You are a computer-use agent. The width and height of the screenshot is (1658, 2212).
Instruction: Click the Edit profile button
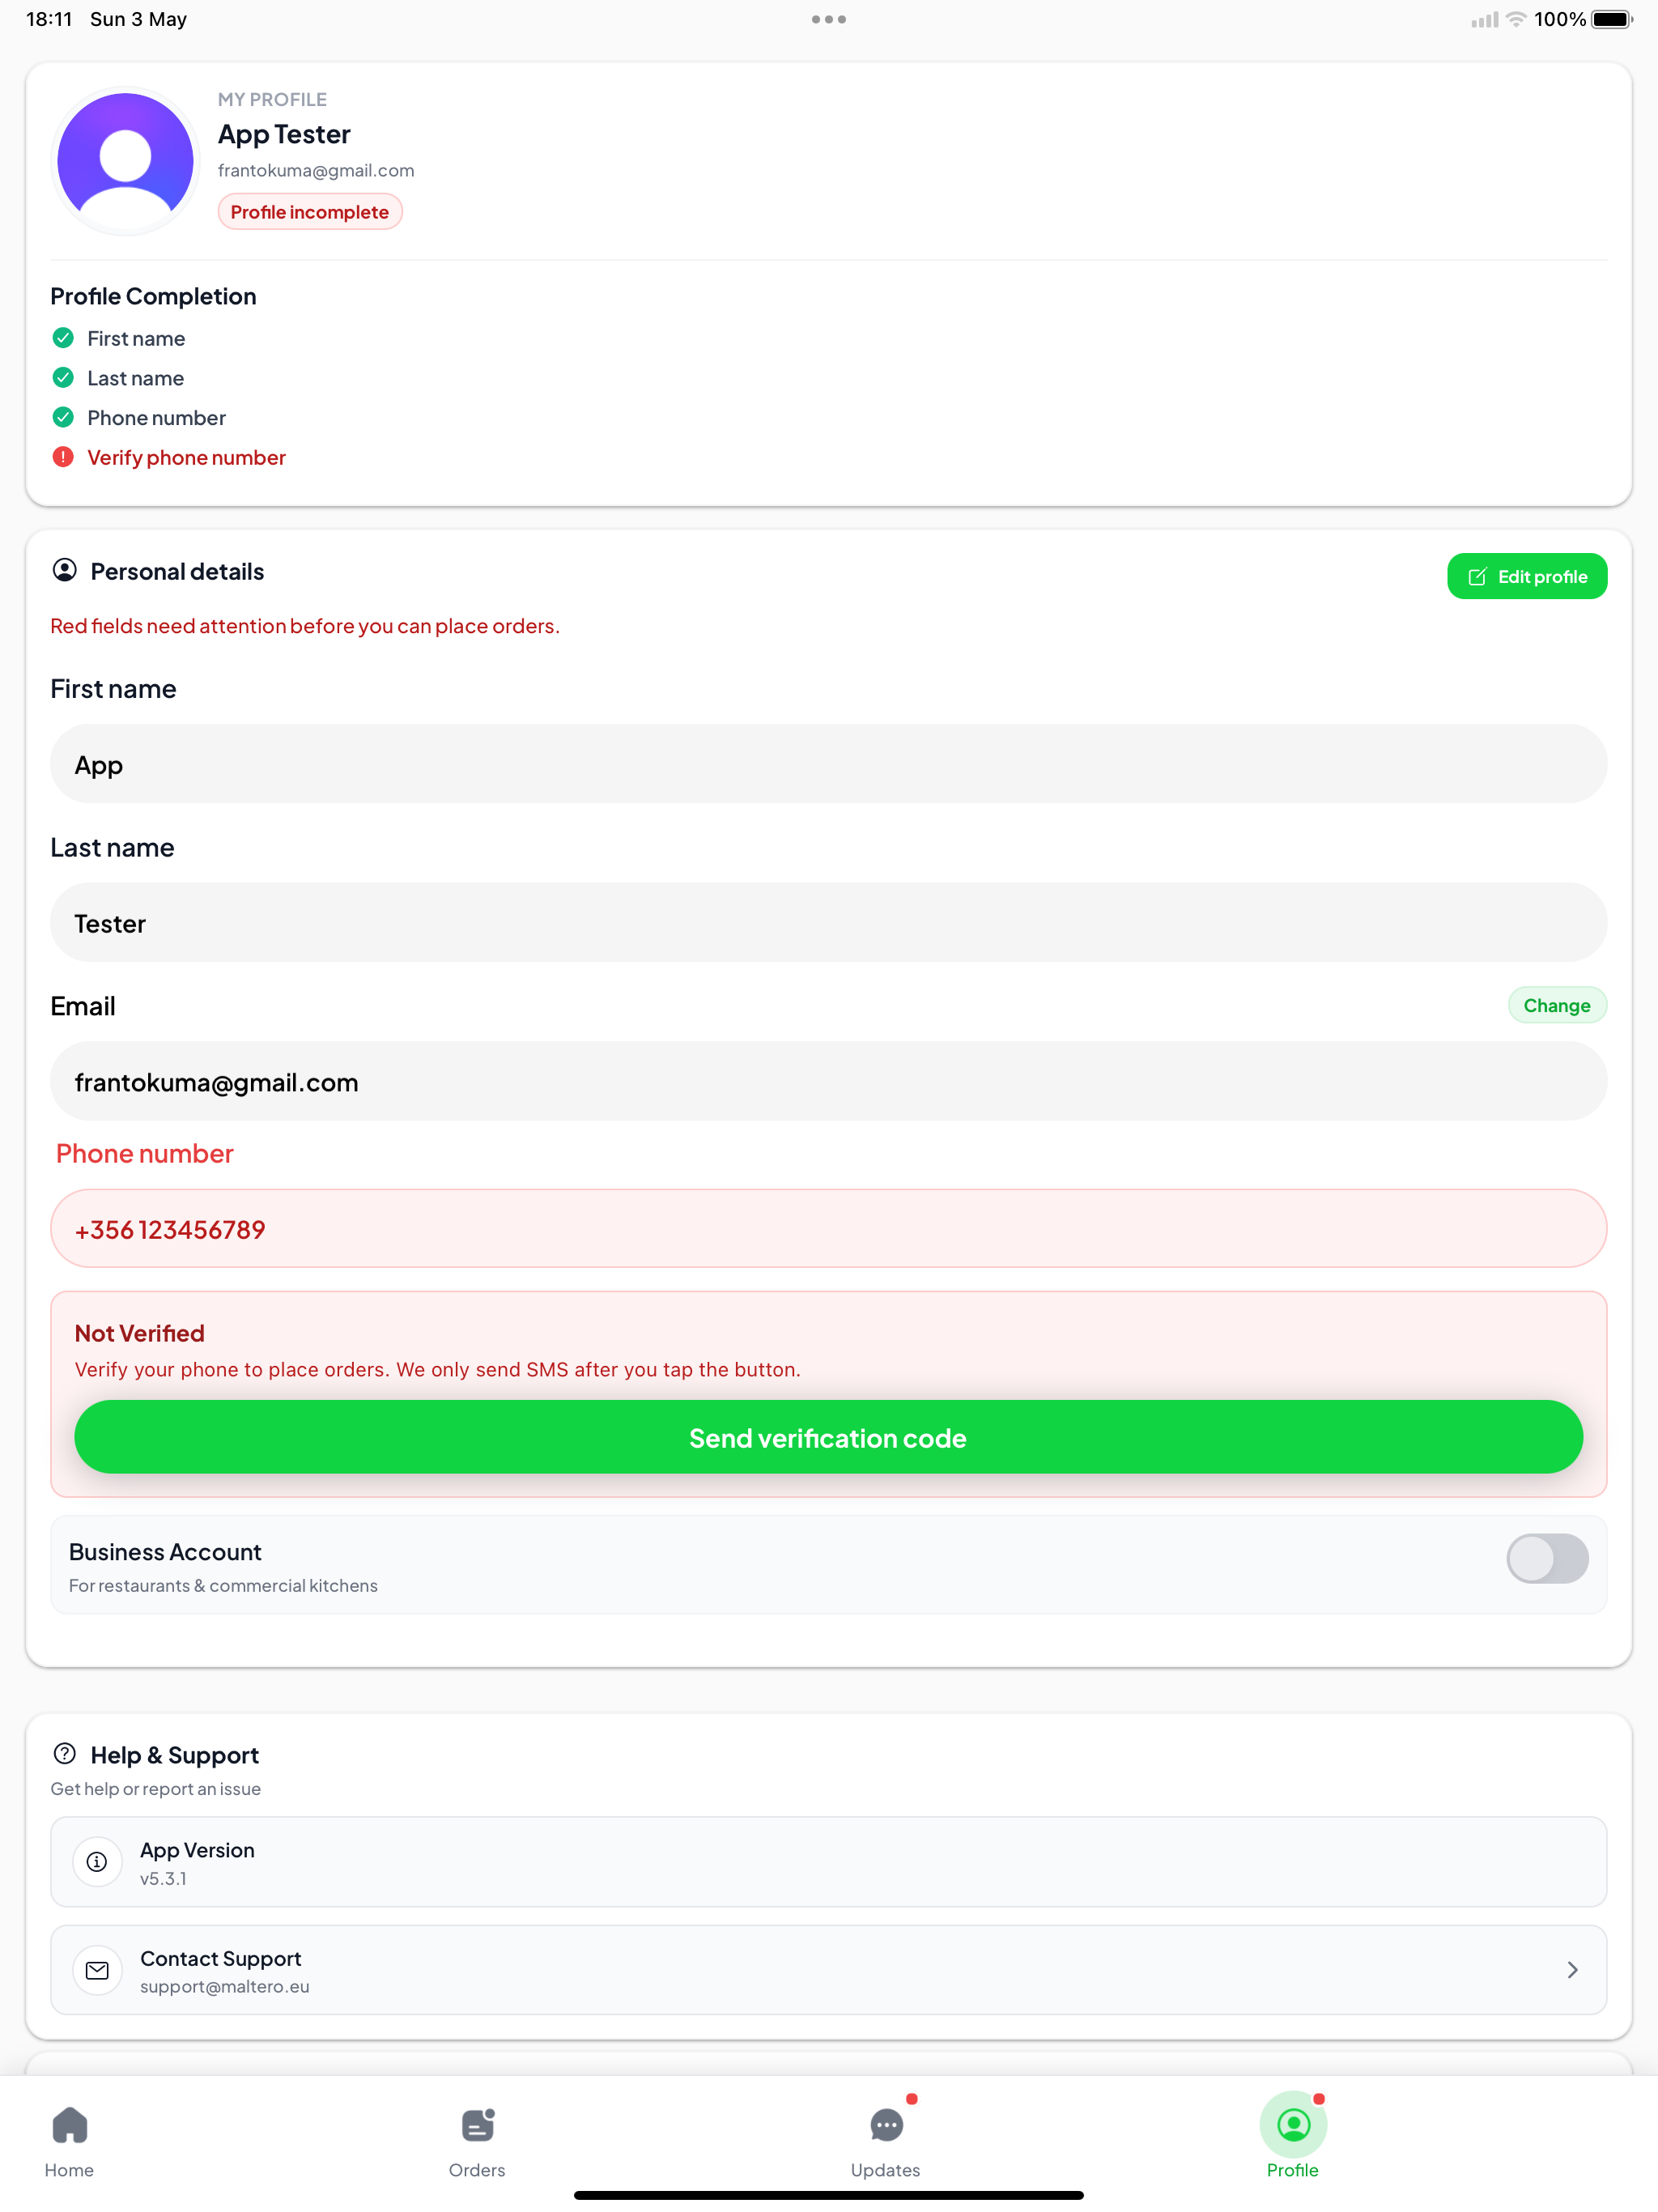[1526, 576]
